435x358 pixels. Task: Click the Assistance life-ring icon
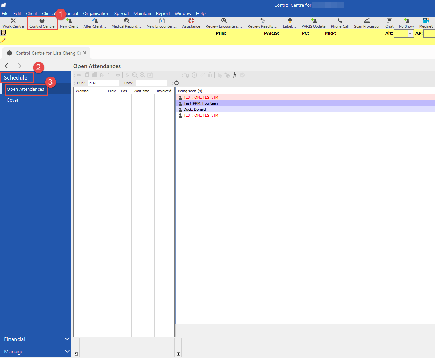(191, 23)
